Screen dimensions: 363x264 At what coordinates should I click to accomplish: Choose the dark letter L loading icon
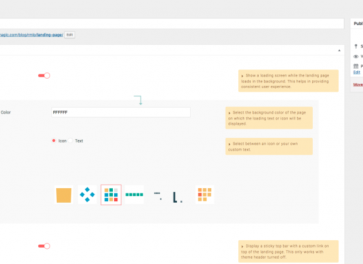(178, 197)
